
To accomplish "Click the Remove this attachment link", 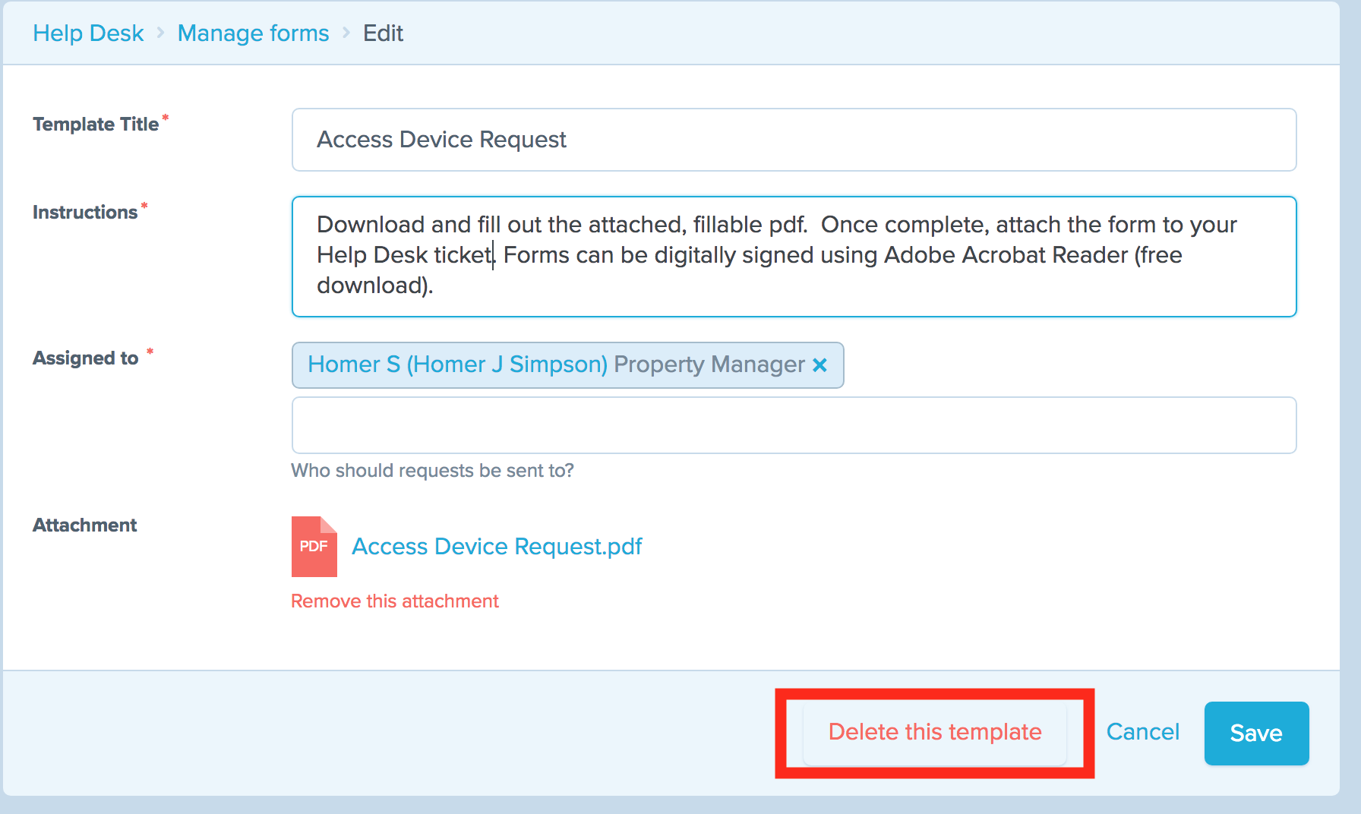I will tap(394, 601).
